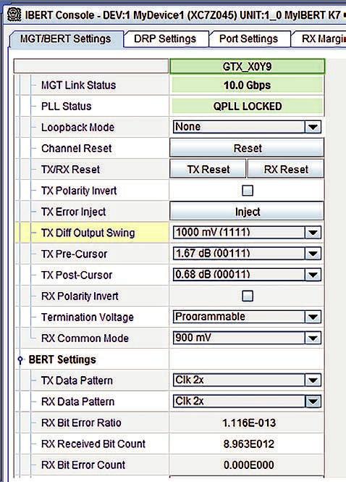Image resolution: width=346 pixels, height=482 pixels.
Task: Select the GTX_X0Y9 column header
Action: 247,67
